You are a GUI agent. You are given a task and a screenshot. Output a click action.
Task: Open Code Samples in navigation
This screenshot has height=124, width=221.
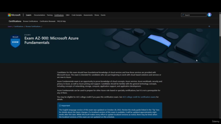77,15
